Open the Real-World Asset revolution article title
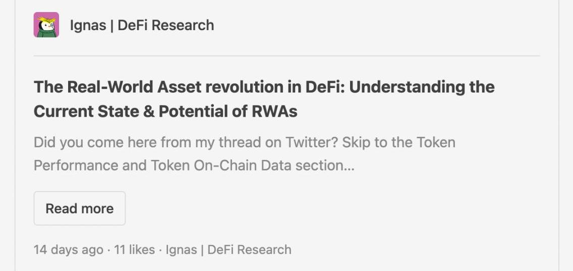Viewport: 573px width, 271px height. pos(264,99)
